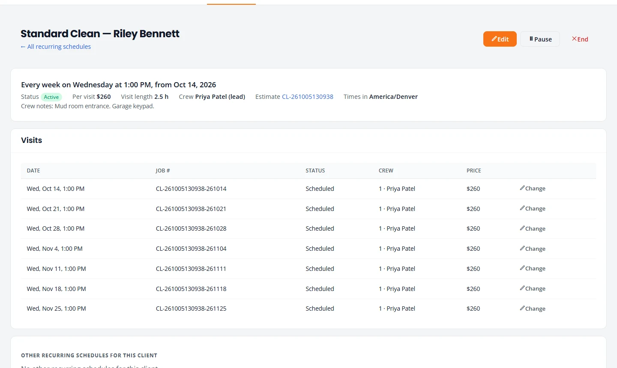The image size is (617, 368).
Task: Click Change text for Nov 25 visit
Action: pyautogui.click(x=535, y=309)
